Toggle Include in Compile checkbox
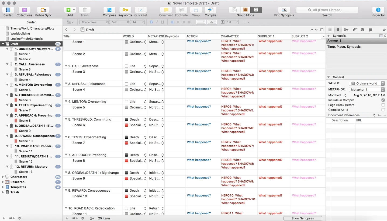This screenshot has width=387, height=221. (383, 100)
